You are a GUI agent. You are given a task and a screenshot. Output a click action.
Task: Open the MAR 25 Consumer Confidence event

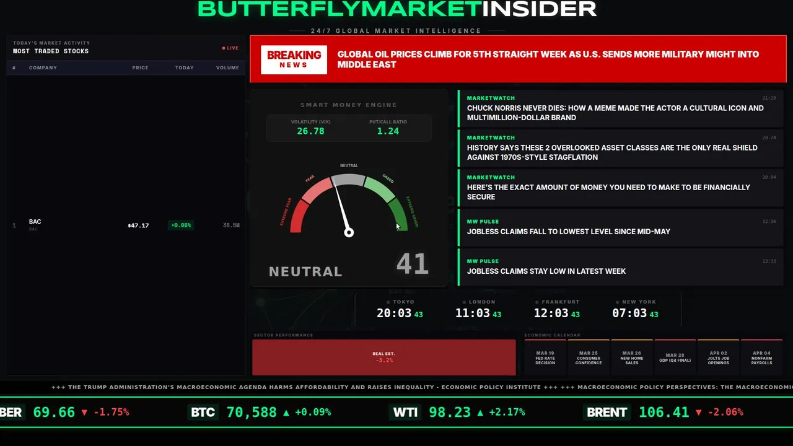click(589, 357)
